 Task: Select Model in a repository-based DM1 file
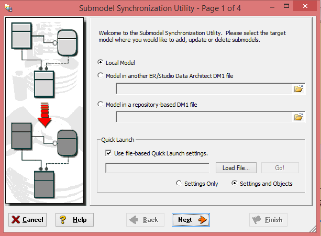(101, 104)
